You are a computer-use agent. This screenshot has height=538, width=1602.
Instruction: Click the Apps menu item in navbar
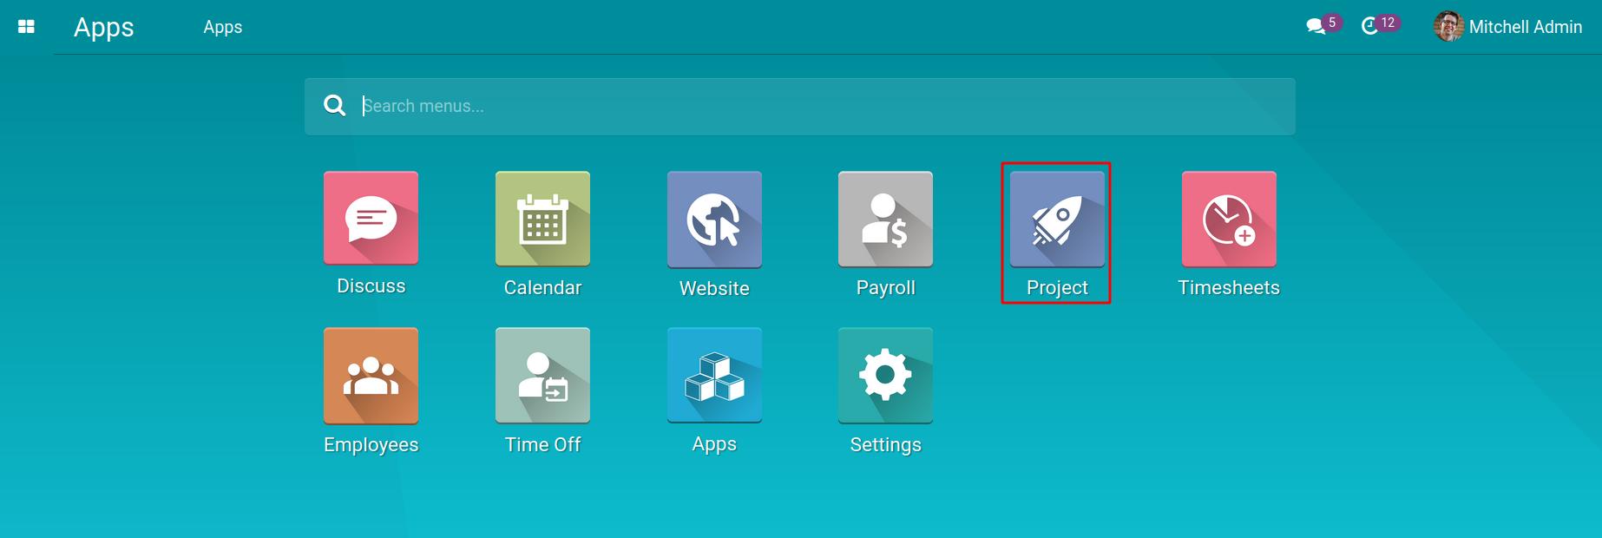click(223, 27)
